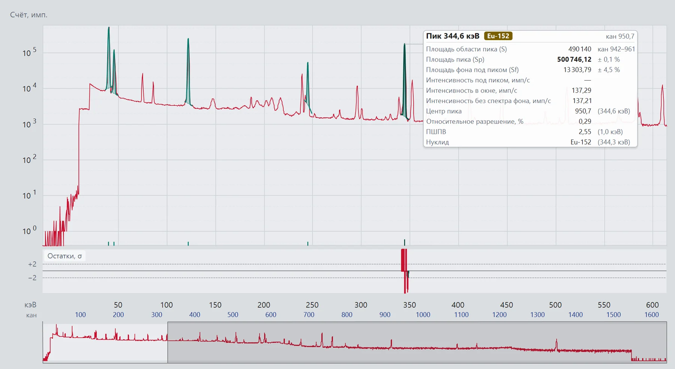Click the selected gray range in overview spectrum
The image size is (675, 369).
pos(417,342)
